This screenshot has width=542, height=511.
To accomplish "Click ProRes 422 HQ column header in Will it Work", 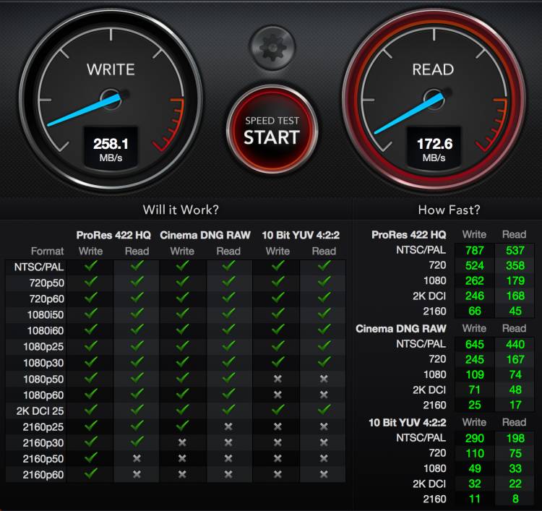I will 113,235.
